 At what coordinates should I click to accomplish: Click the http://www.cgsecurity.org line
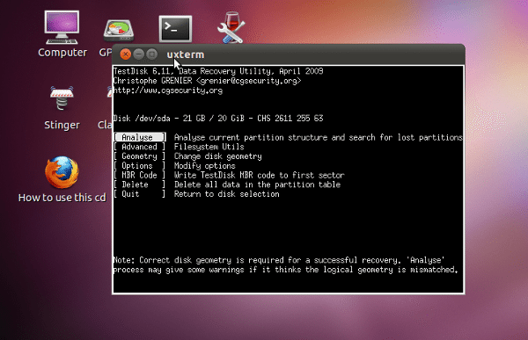pyautogui.click(x=168, y=90)
